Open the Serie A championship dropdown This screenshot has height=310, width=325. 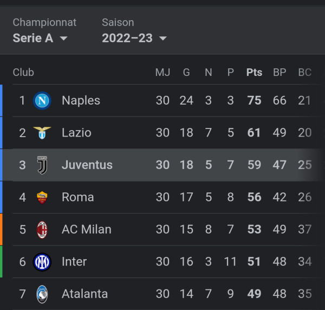tap(40, 38)
